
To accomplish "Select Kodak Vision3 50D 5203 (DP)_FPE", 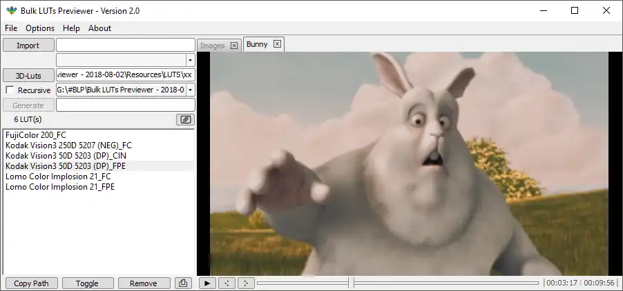I will coord(99,166).
